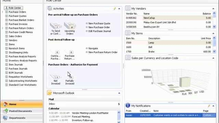This screenshot has width=219, height=123.
Task: Open Purchase Journals
Action: click(x=18, y=68)
